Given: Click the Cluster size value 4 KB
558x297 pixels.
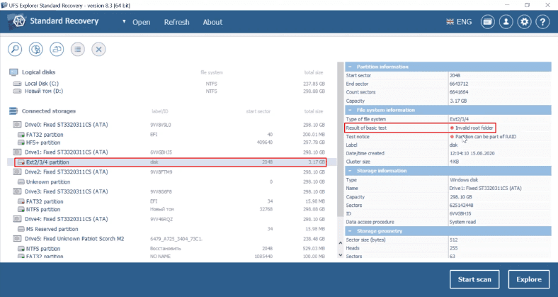Looking at the screenshot, I should coord(454,162).
